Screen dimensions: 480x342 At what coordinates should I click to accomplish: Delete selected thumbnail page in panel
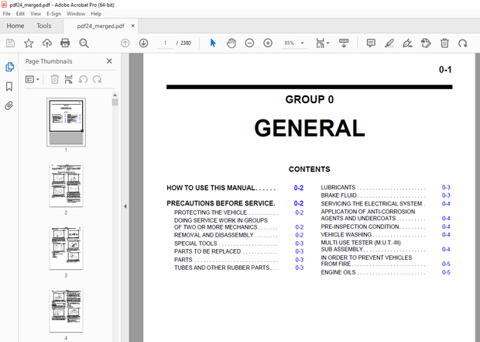(55, 79)
